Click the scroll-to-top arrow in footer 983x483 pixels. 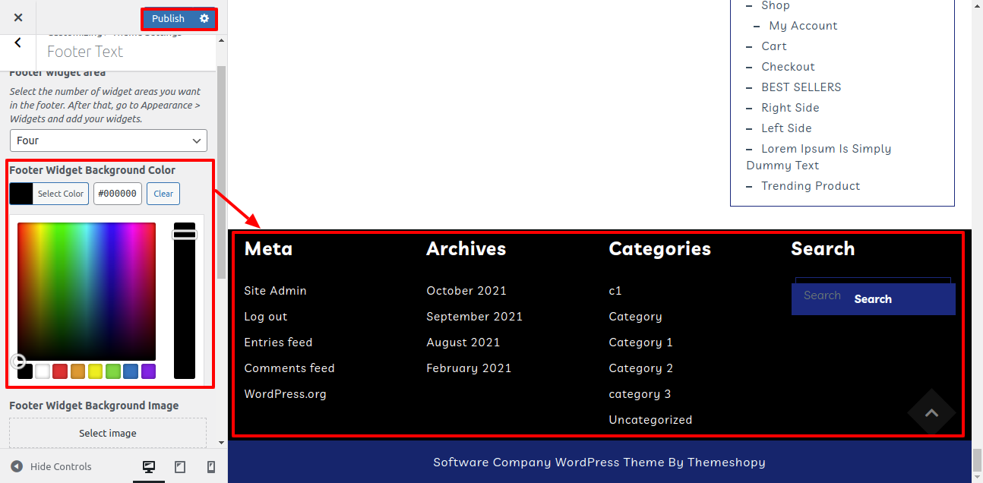point(931,413)
